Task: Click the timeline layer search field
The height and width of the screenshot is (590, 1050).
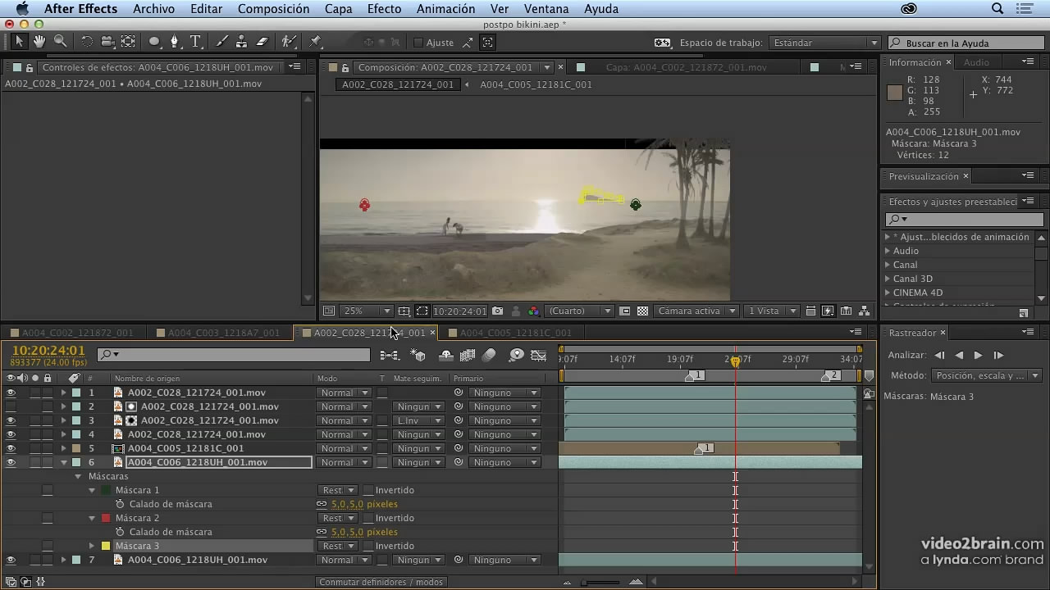Action: [234, 355]
